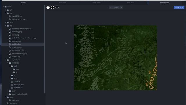
Task: Click the styleLOTR.css.map file icon
Action: click(10, 20)
